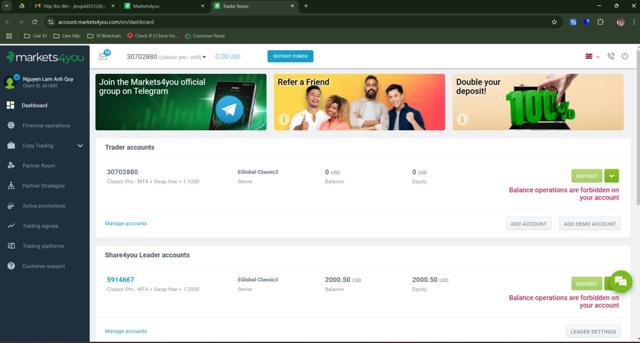Open Financial operations in sidebar
Image resolution: width=640 pixels, height=343 pixels.
pyautogui.click(x=45, y=126)
